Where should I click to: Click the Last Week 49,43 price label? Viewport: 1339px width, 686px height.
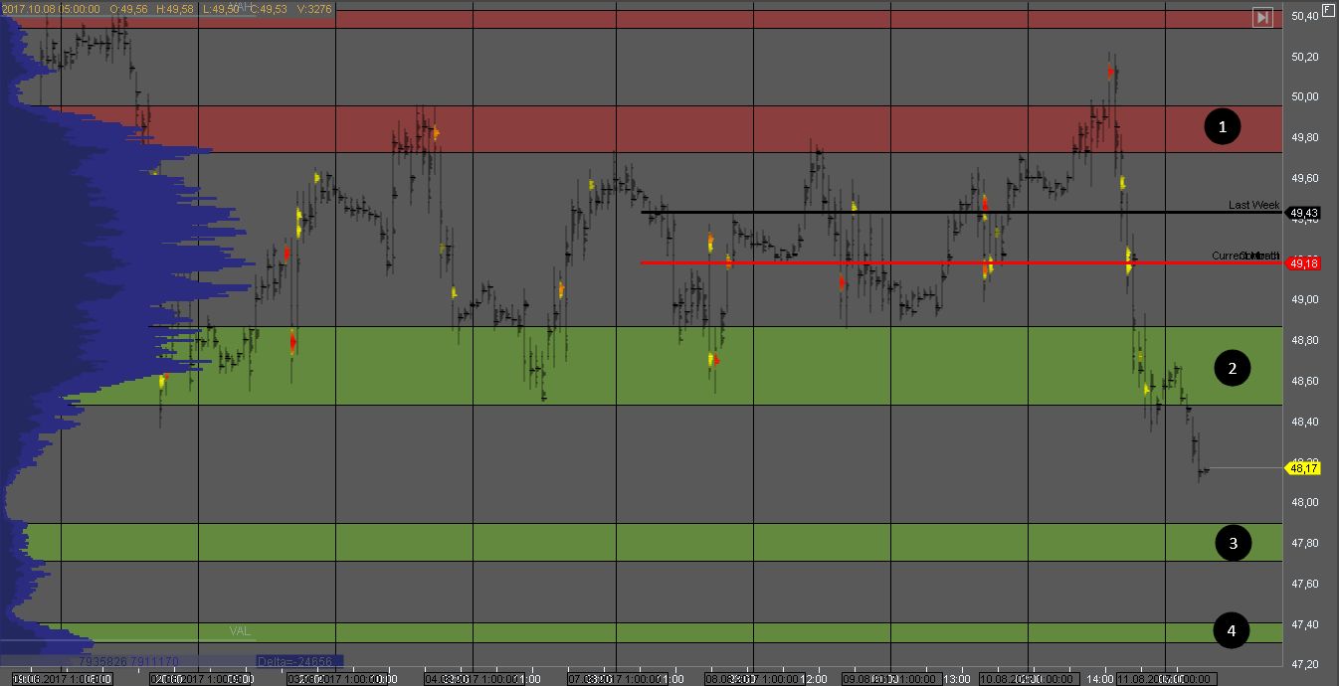(1303, 213)
